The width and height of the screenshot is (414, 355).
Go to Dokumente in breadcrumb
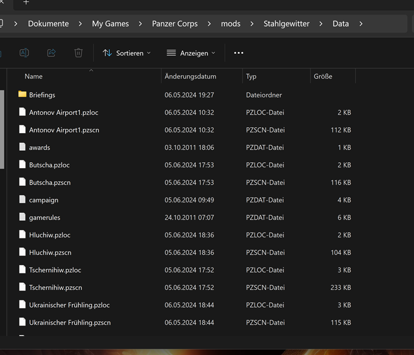pyautogui.click(x=48, y=24)
